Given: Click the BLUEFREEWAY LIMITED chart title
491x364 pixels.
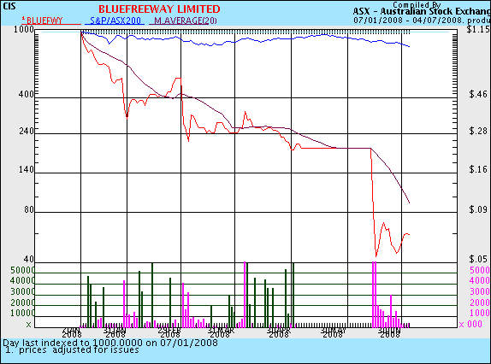Looking at the screenshot, I should pyautogui.click(x=159, y=9).
